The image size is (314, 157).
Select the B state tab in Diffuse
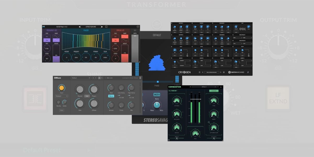pos(102,78)
